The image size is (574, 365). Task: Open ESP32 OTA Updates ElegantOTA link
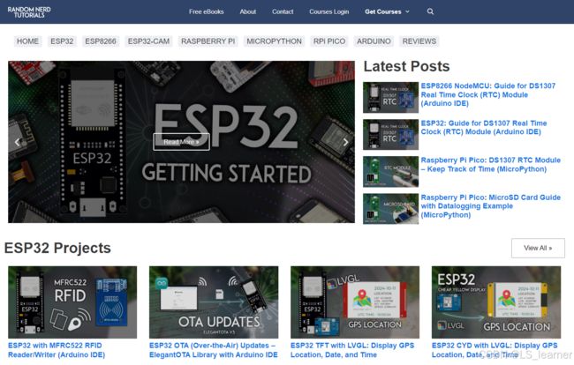(214, 350)
